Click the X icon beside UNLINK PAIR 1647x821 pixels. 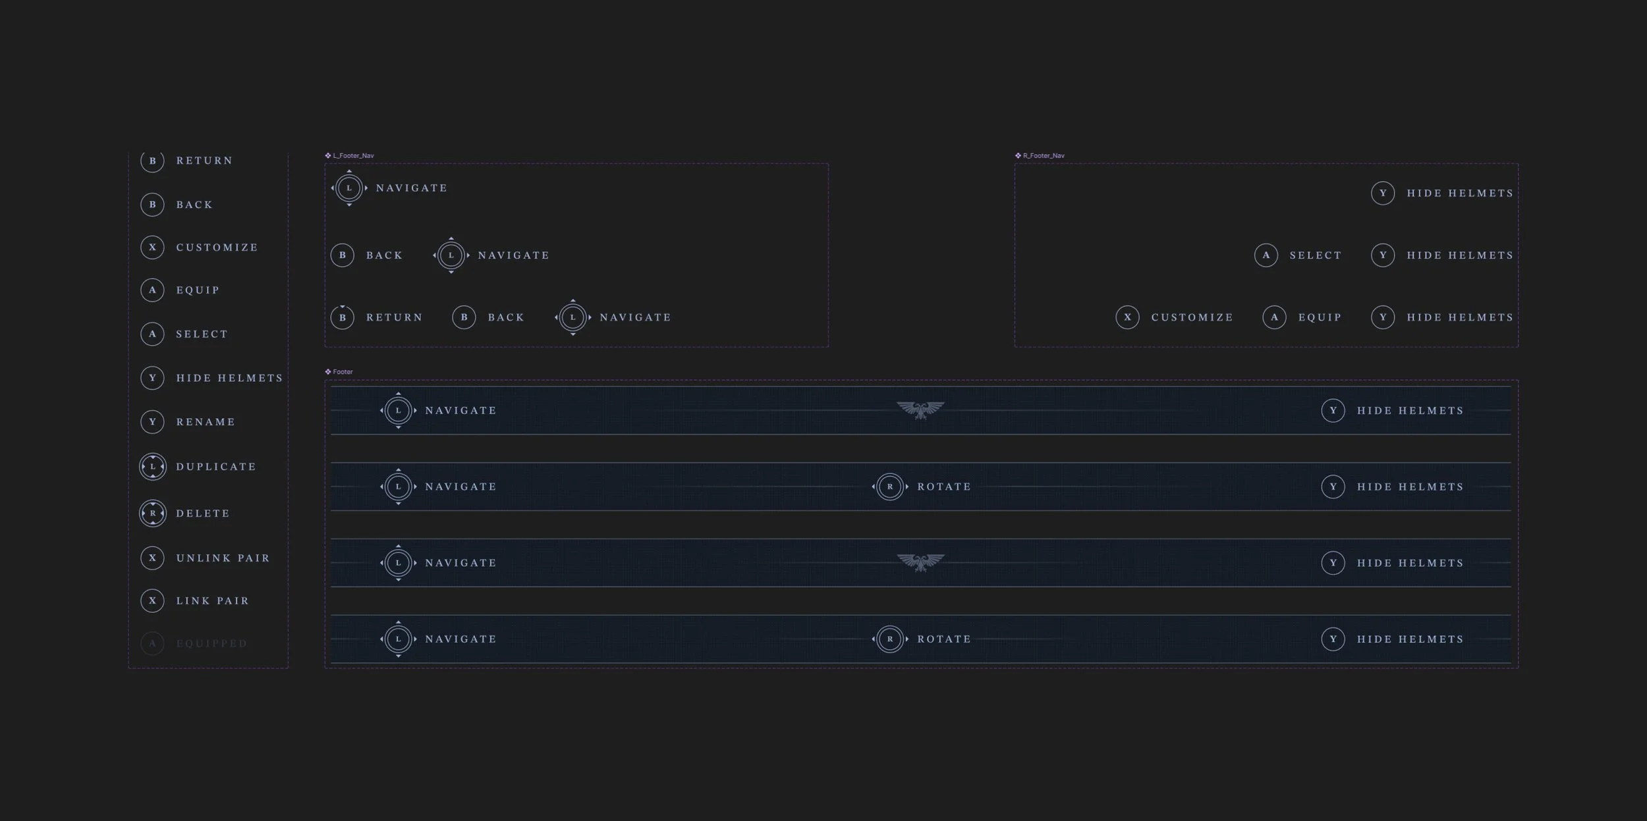pyautogui.click(x=152, y=558)
